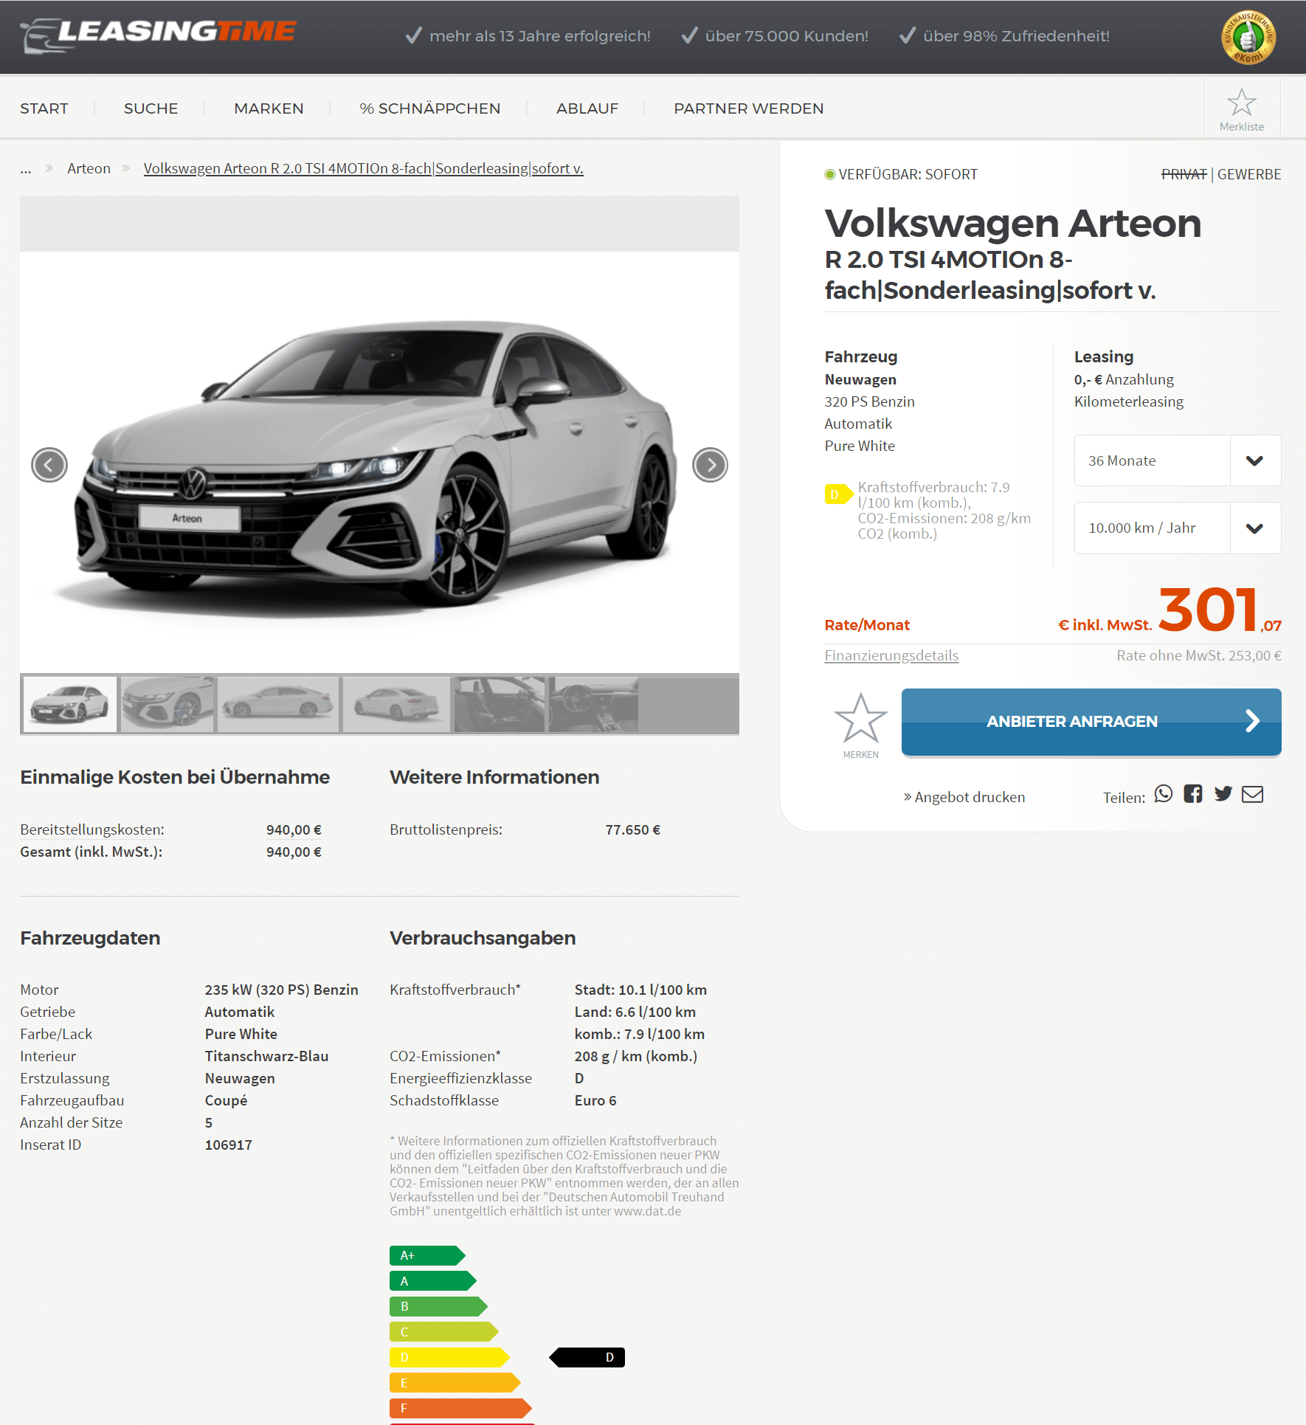1306x1425 pixels.
Task: Select the second close-up wheel thumbnail
Action: pos(167,704)
